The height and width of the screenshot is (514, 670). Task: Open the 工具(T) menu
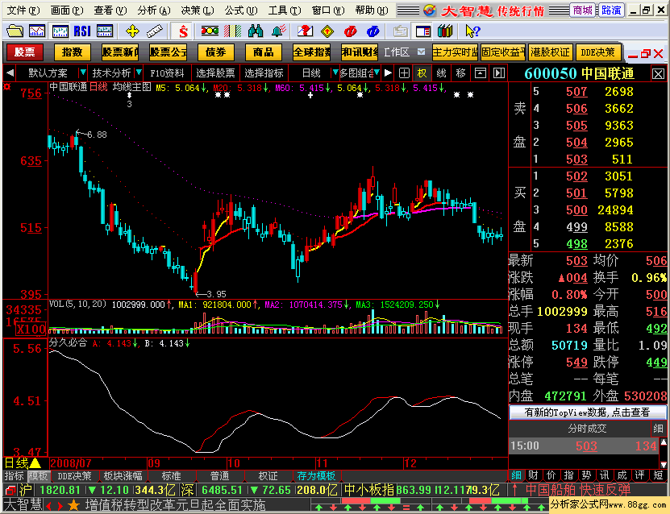(284, 10)
